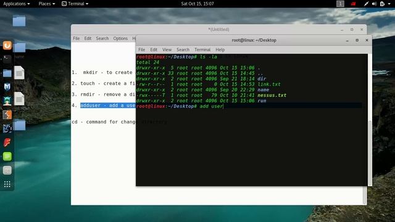Launch the orange web browser from the dock
This screenshot has height=222, width=395.
tap(7, 46)
